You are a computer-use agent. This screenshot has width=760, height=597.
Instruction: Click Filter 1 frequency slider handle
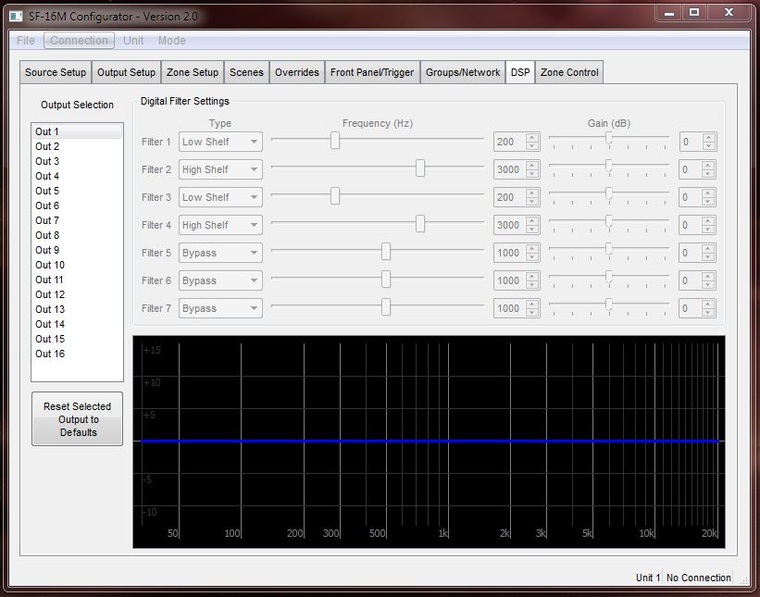[335, 141]
